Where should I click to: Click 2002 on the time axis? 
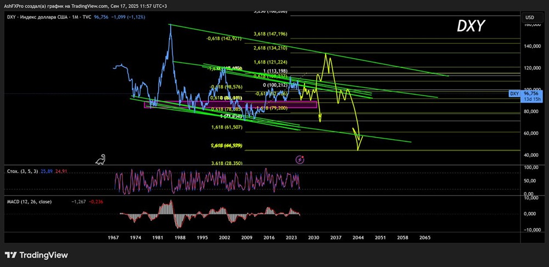click(225, 237)
